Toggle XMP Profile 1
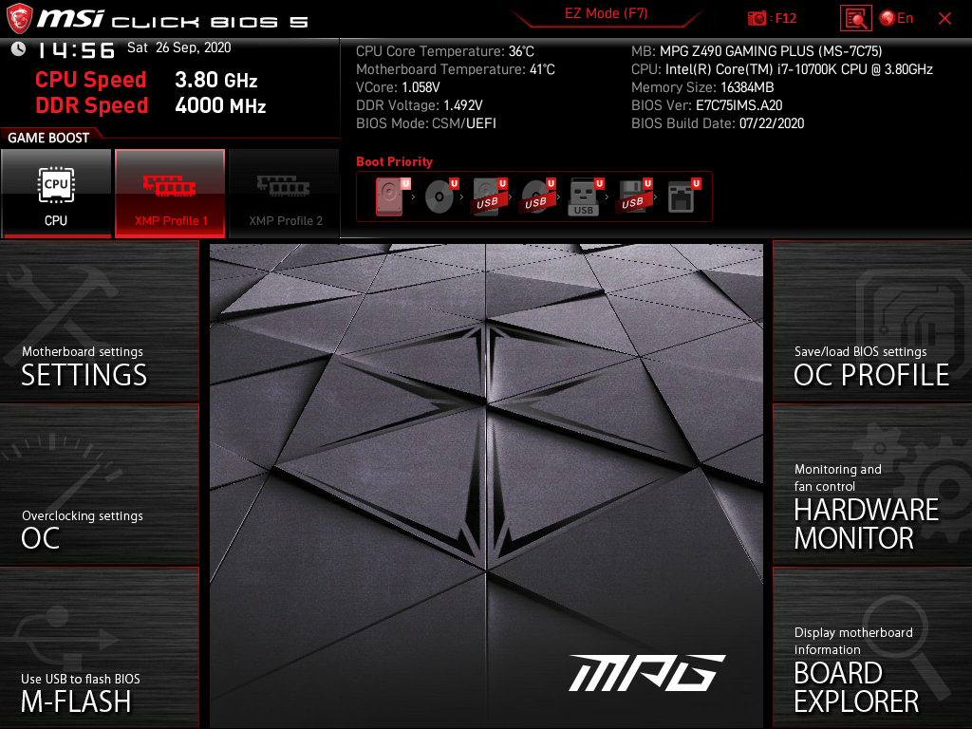 pyautogui.click(x=170, y=194)
